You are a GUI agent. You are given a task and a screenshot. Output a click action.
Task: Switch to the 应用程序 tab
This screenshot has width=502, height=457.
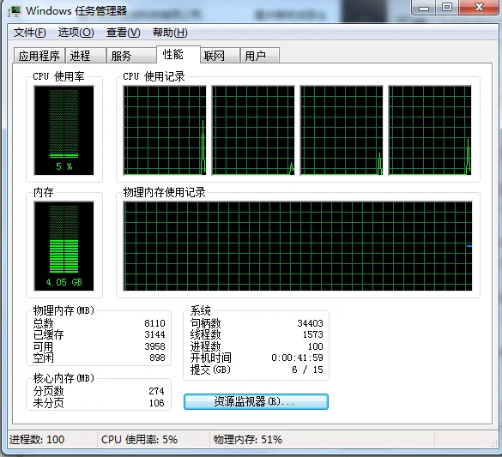click(39, 56)
